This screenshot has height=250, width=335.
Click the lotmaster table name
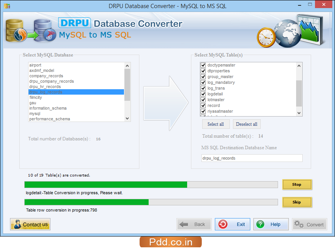point(216,100)
